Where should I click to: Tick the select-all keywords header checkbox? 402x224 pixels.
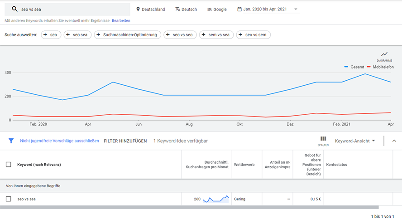(x=9, y=165)
